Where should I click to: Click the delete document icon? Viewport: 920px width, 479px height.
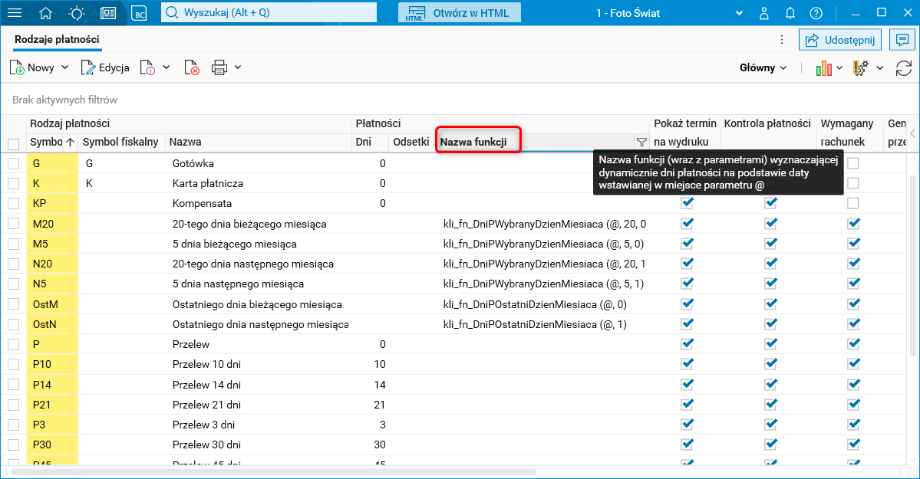(x=192, y=67)
